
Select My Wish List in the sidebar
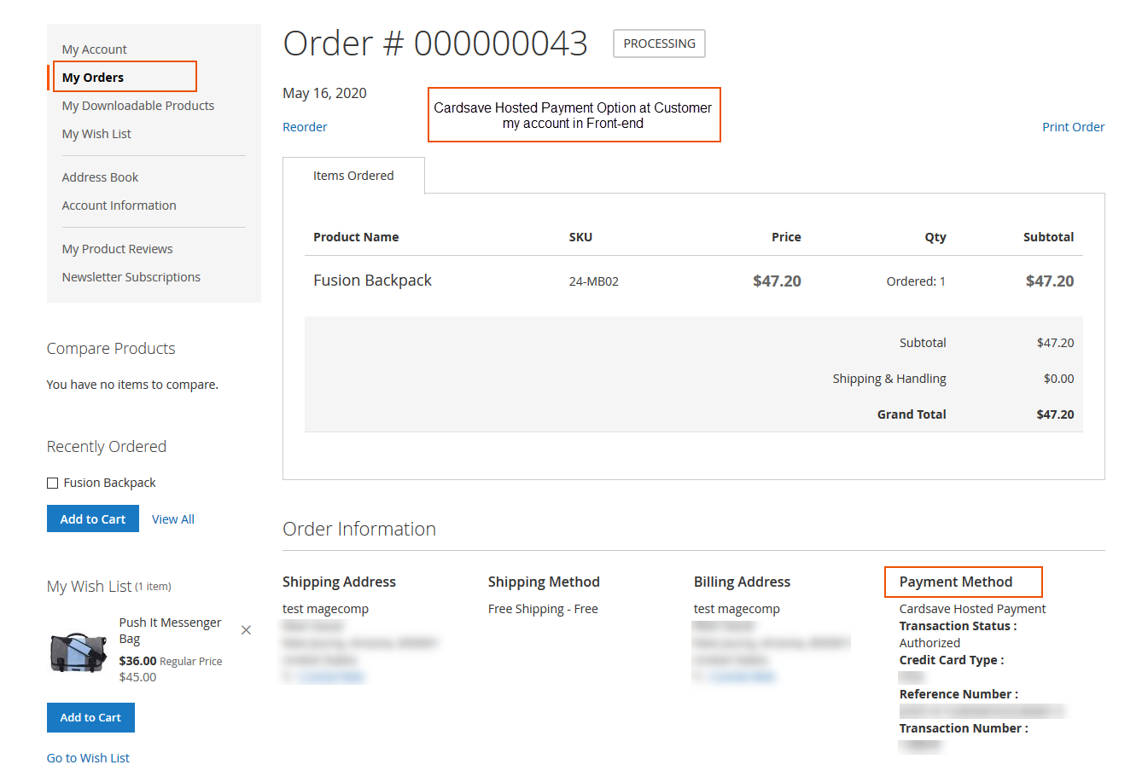pyautogui.click(x=96, y=133)
